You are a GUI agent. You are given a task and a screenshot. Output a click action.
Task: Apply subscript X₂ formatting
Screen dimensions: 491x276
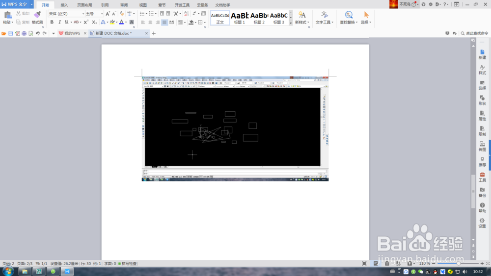pyautogui.click(x=94, y=22)
